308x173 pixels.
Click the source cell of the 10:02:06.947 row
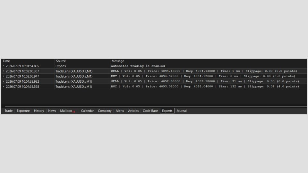(x=74, y=76)
